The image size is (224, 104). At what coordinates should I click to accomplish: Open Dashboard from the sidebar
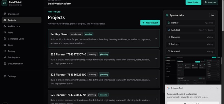click(x=21, y=14)
